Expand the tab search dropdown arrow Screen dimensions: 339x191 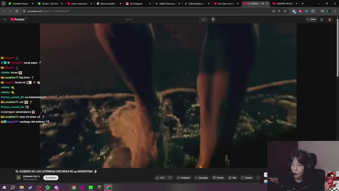pos(3,4)
